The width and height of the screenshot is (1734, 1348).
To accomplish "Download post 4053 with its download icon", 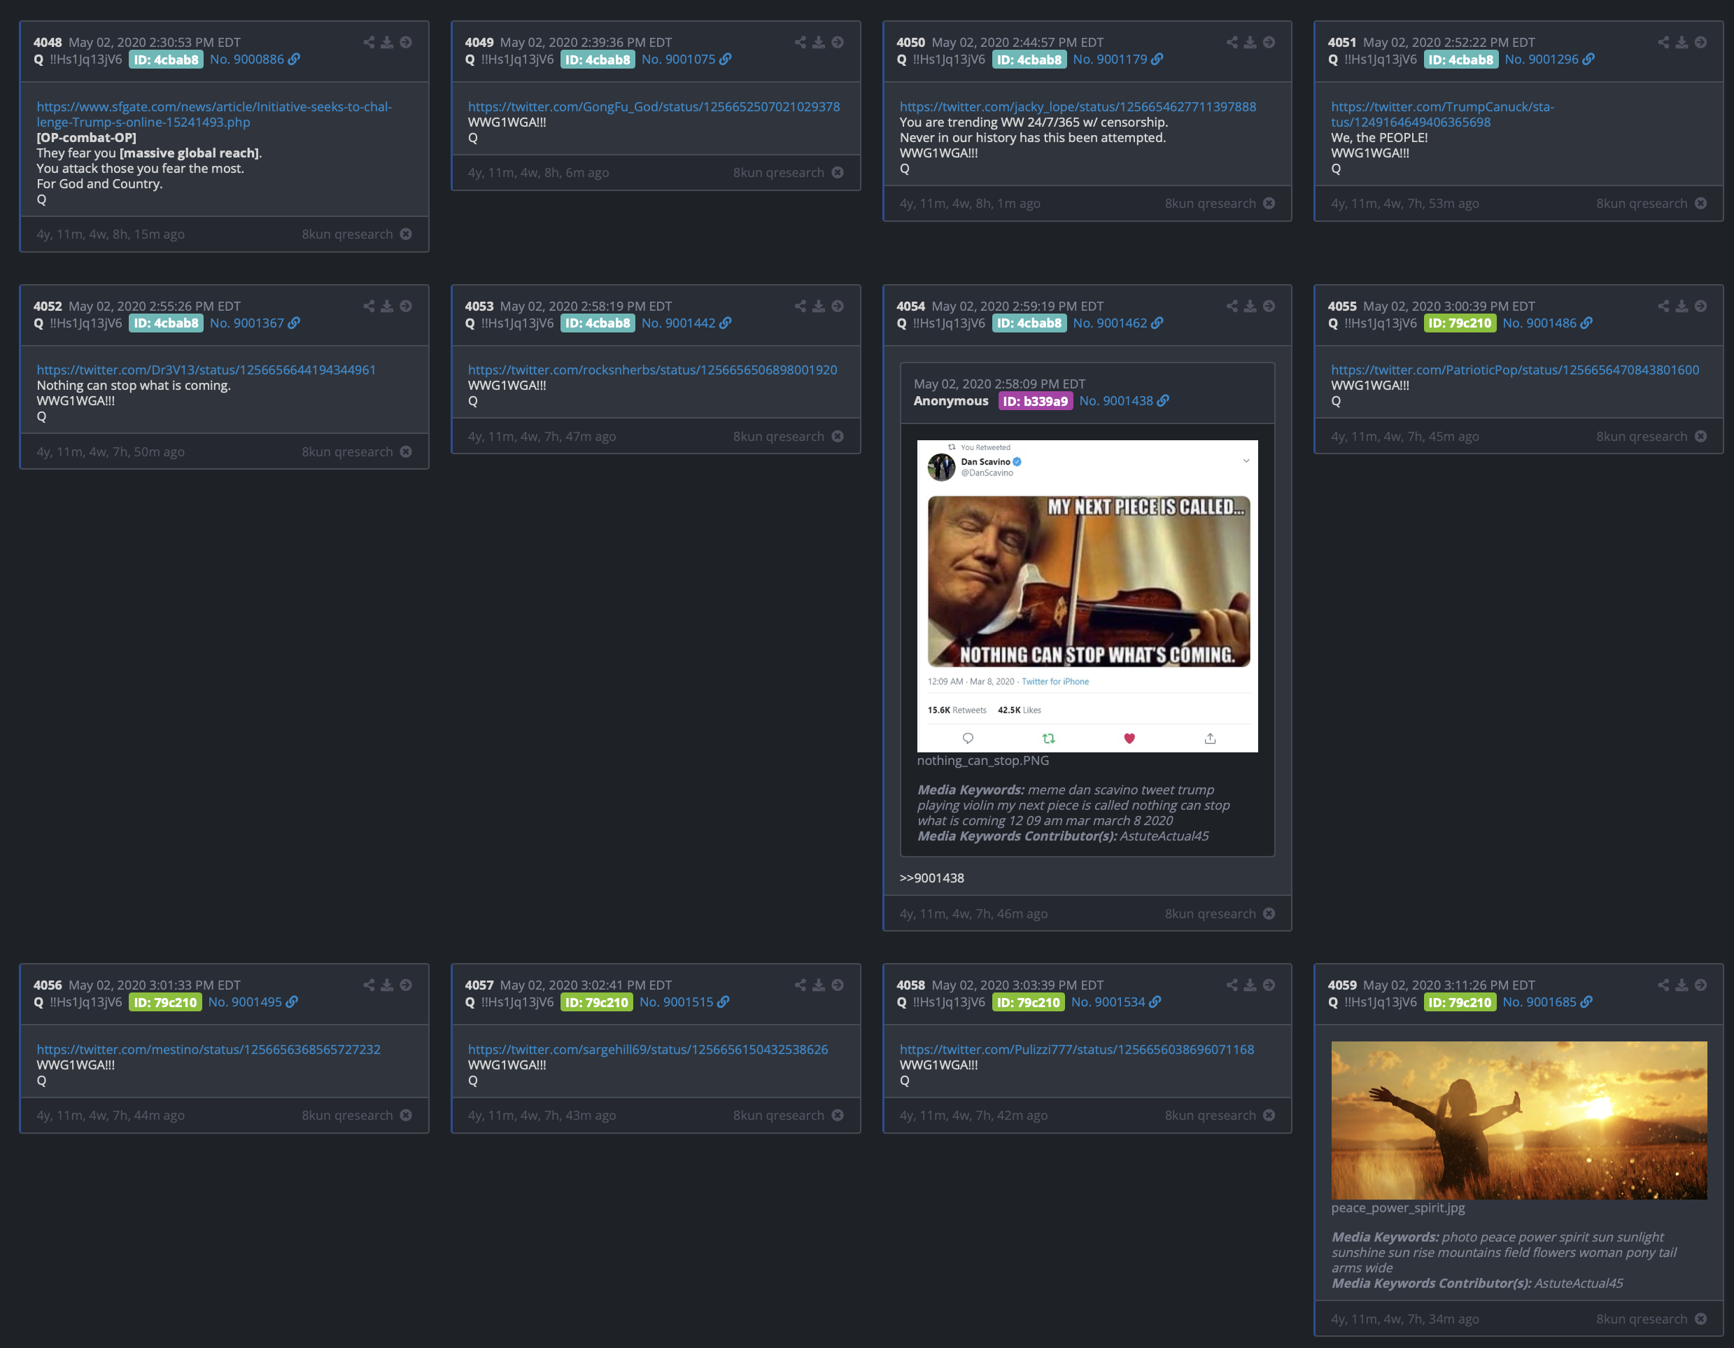I will [819, 306].
